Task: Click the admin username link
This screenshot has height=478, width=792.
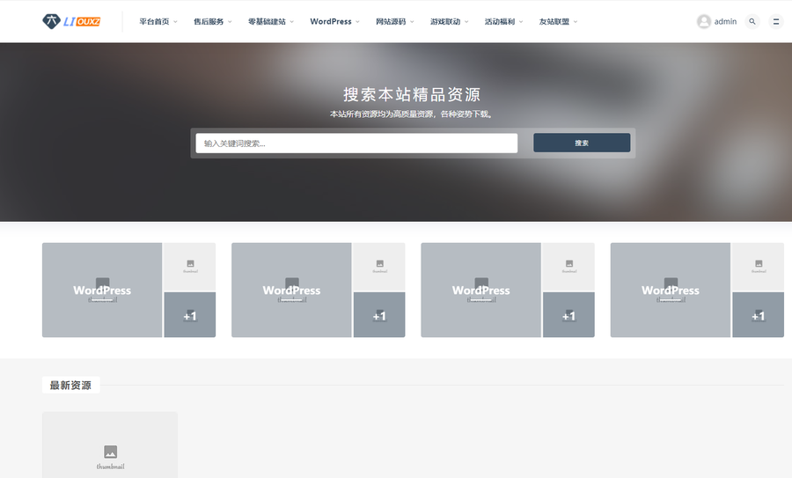Action: point(725,21)
